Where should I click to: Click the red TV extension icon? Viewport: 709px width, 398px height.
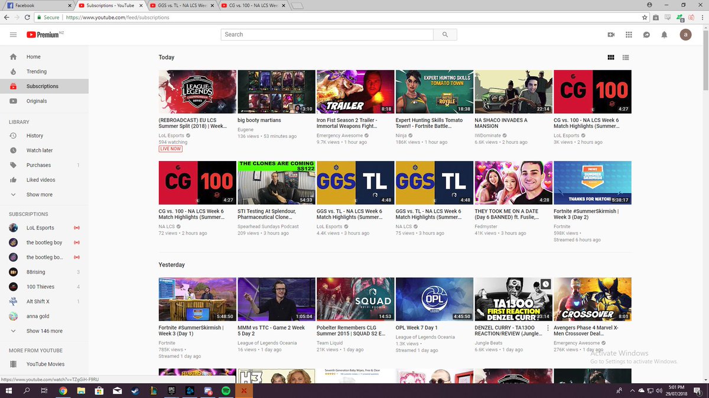pyautogui.click(x=691, y=18)
